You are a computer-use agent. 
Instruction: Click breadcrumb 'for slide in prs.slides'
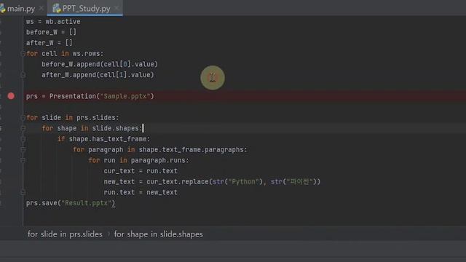[65, 234]
